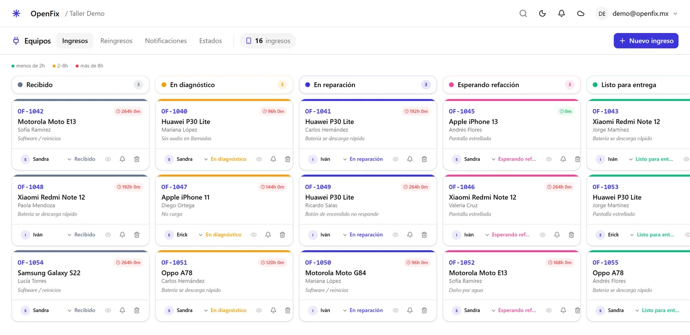
Task: Switch to the Ingresos tab
Action: click(x=75, y=41)
